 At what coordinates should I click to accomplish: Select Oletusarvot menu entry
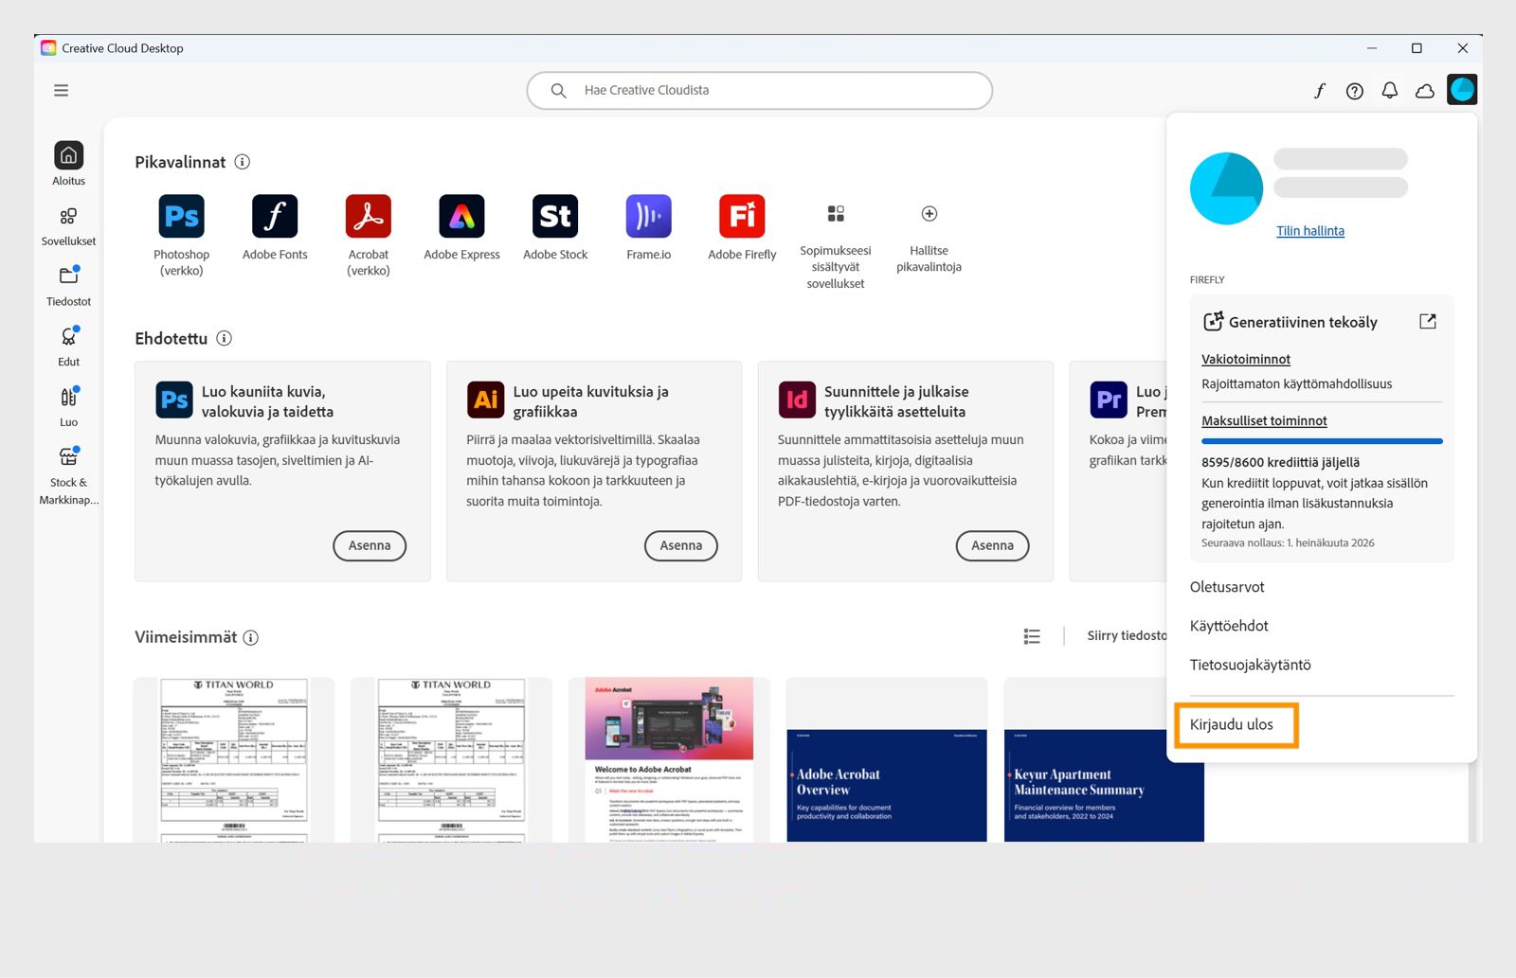[x=1227, y=587]
